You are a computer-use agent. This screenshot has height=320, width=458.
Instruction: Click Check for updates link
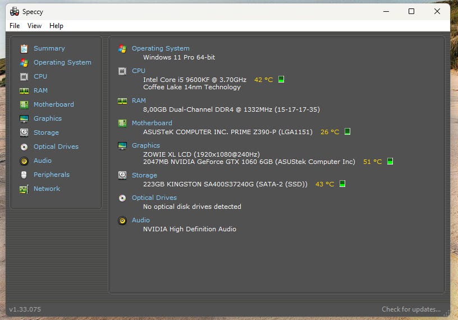(411, 309)
